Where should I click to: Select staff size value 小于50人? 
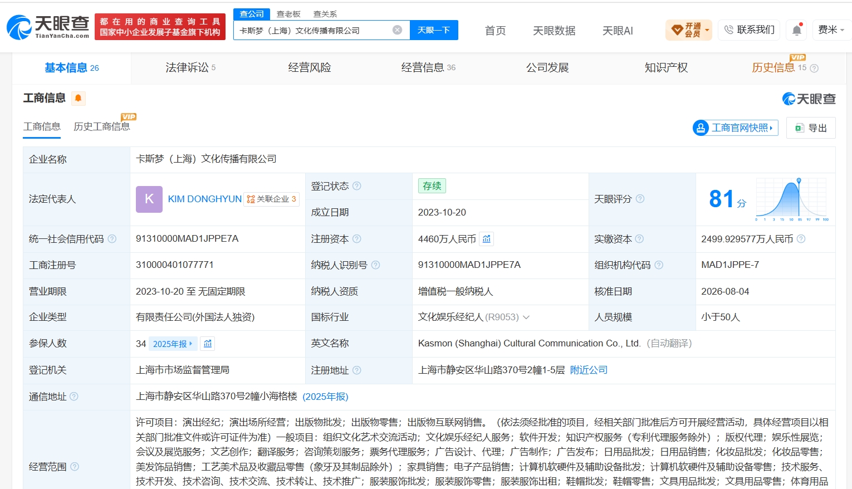click(721, 317)
